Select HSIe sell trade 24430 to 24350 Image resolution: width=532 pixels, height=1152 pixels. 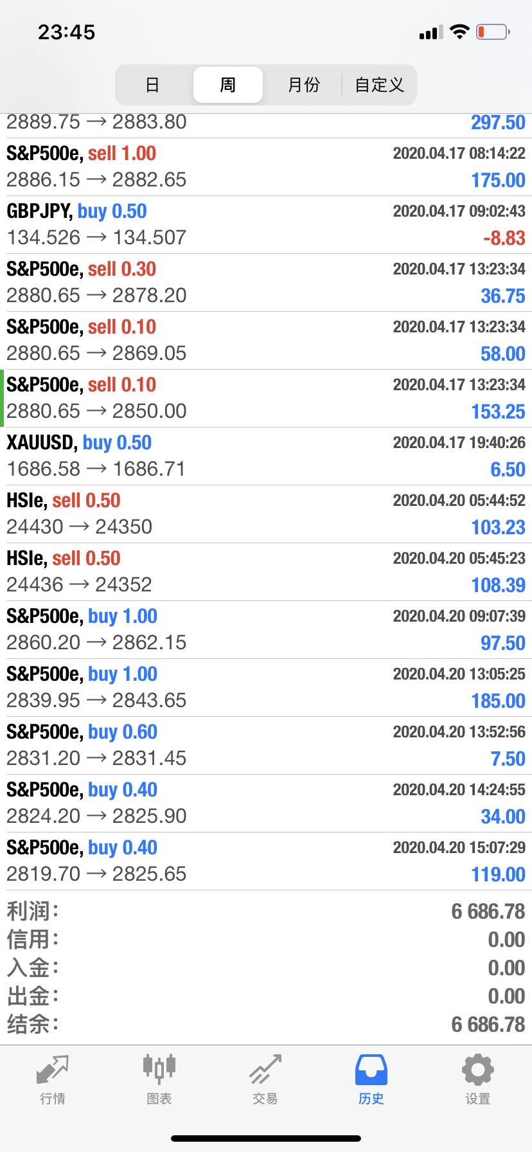click(x=266, y=514)
